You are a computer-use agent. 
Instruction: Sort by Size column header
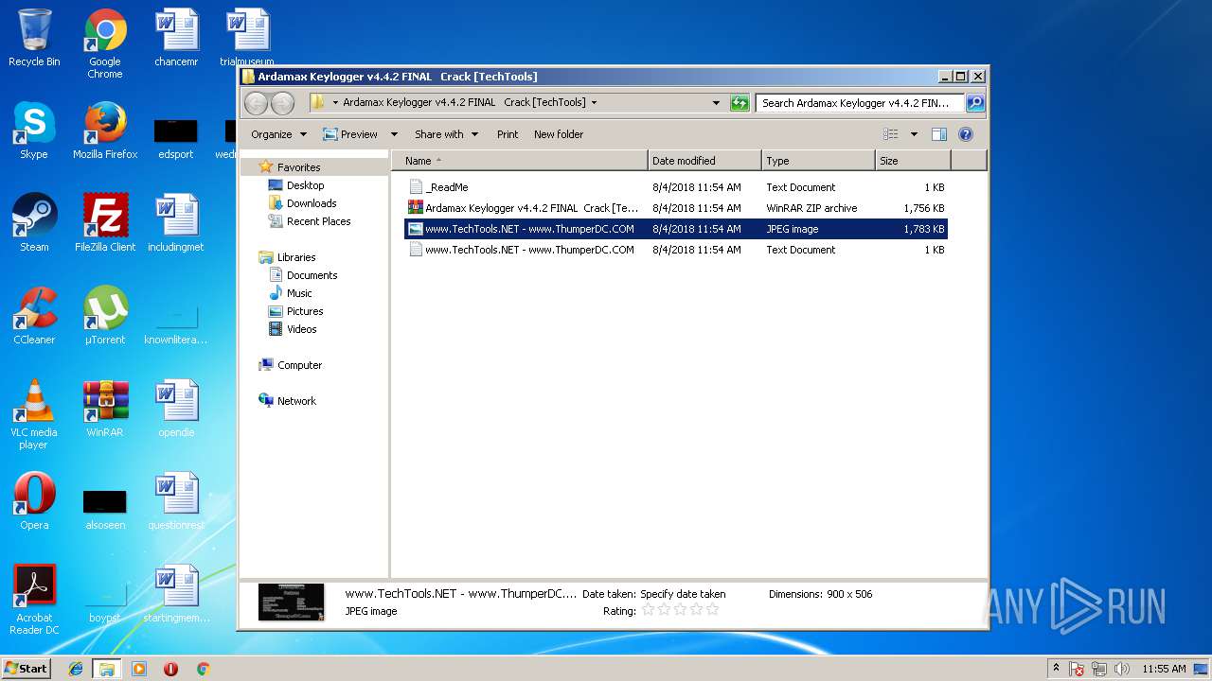point(911,161)
